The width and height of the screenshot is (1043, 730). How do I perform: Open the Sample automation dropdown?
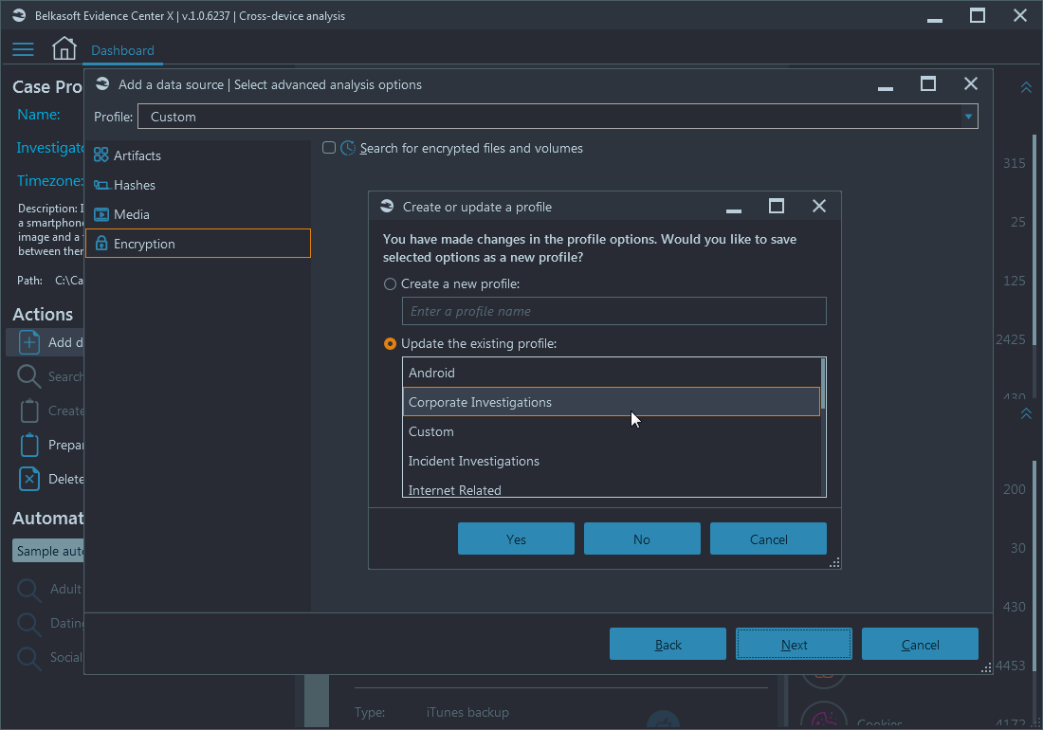point(48,551)
